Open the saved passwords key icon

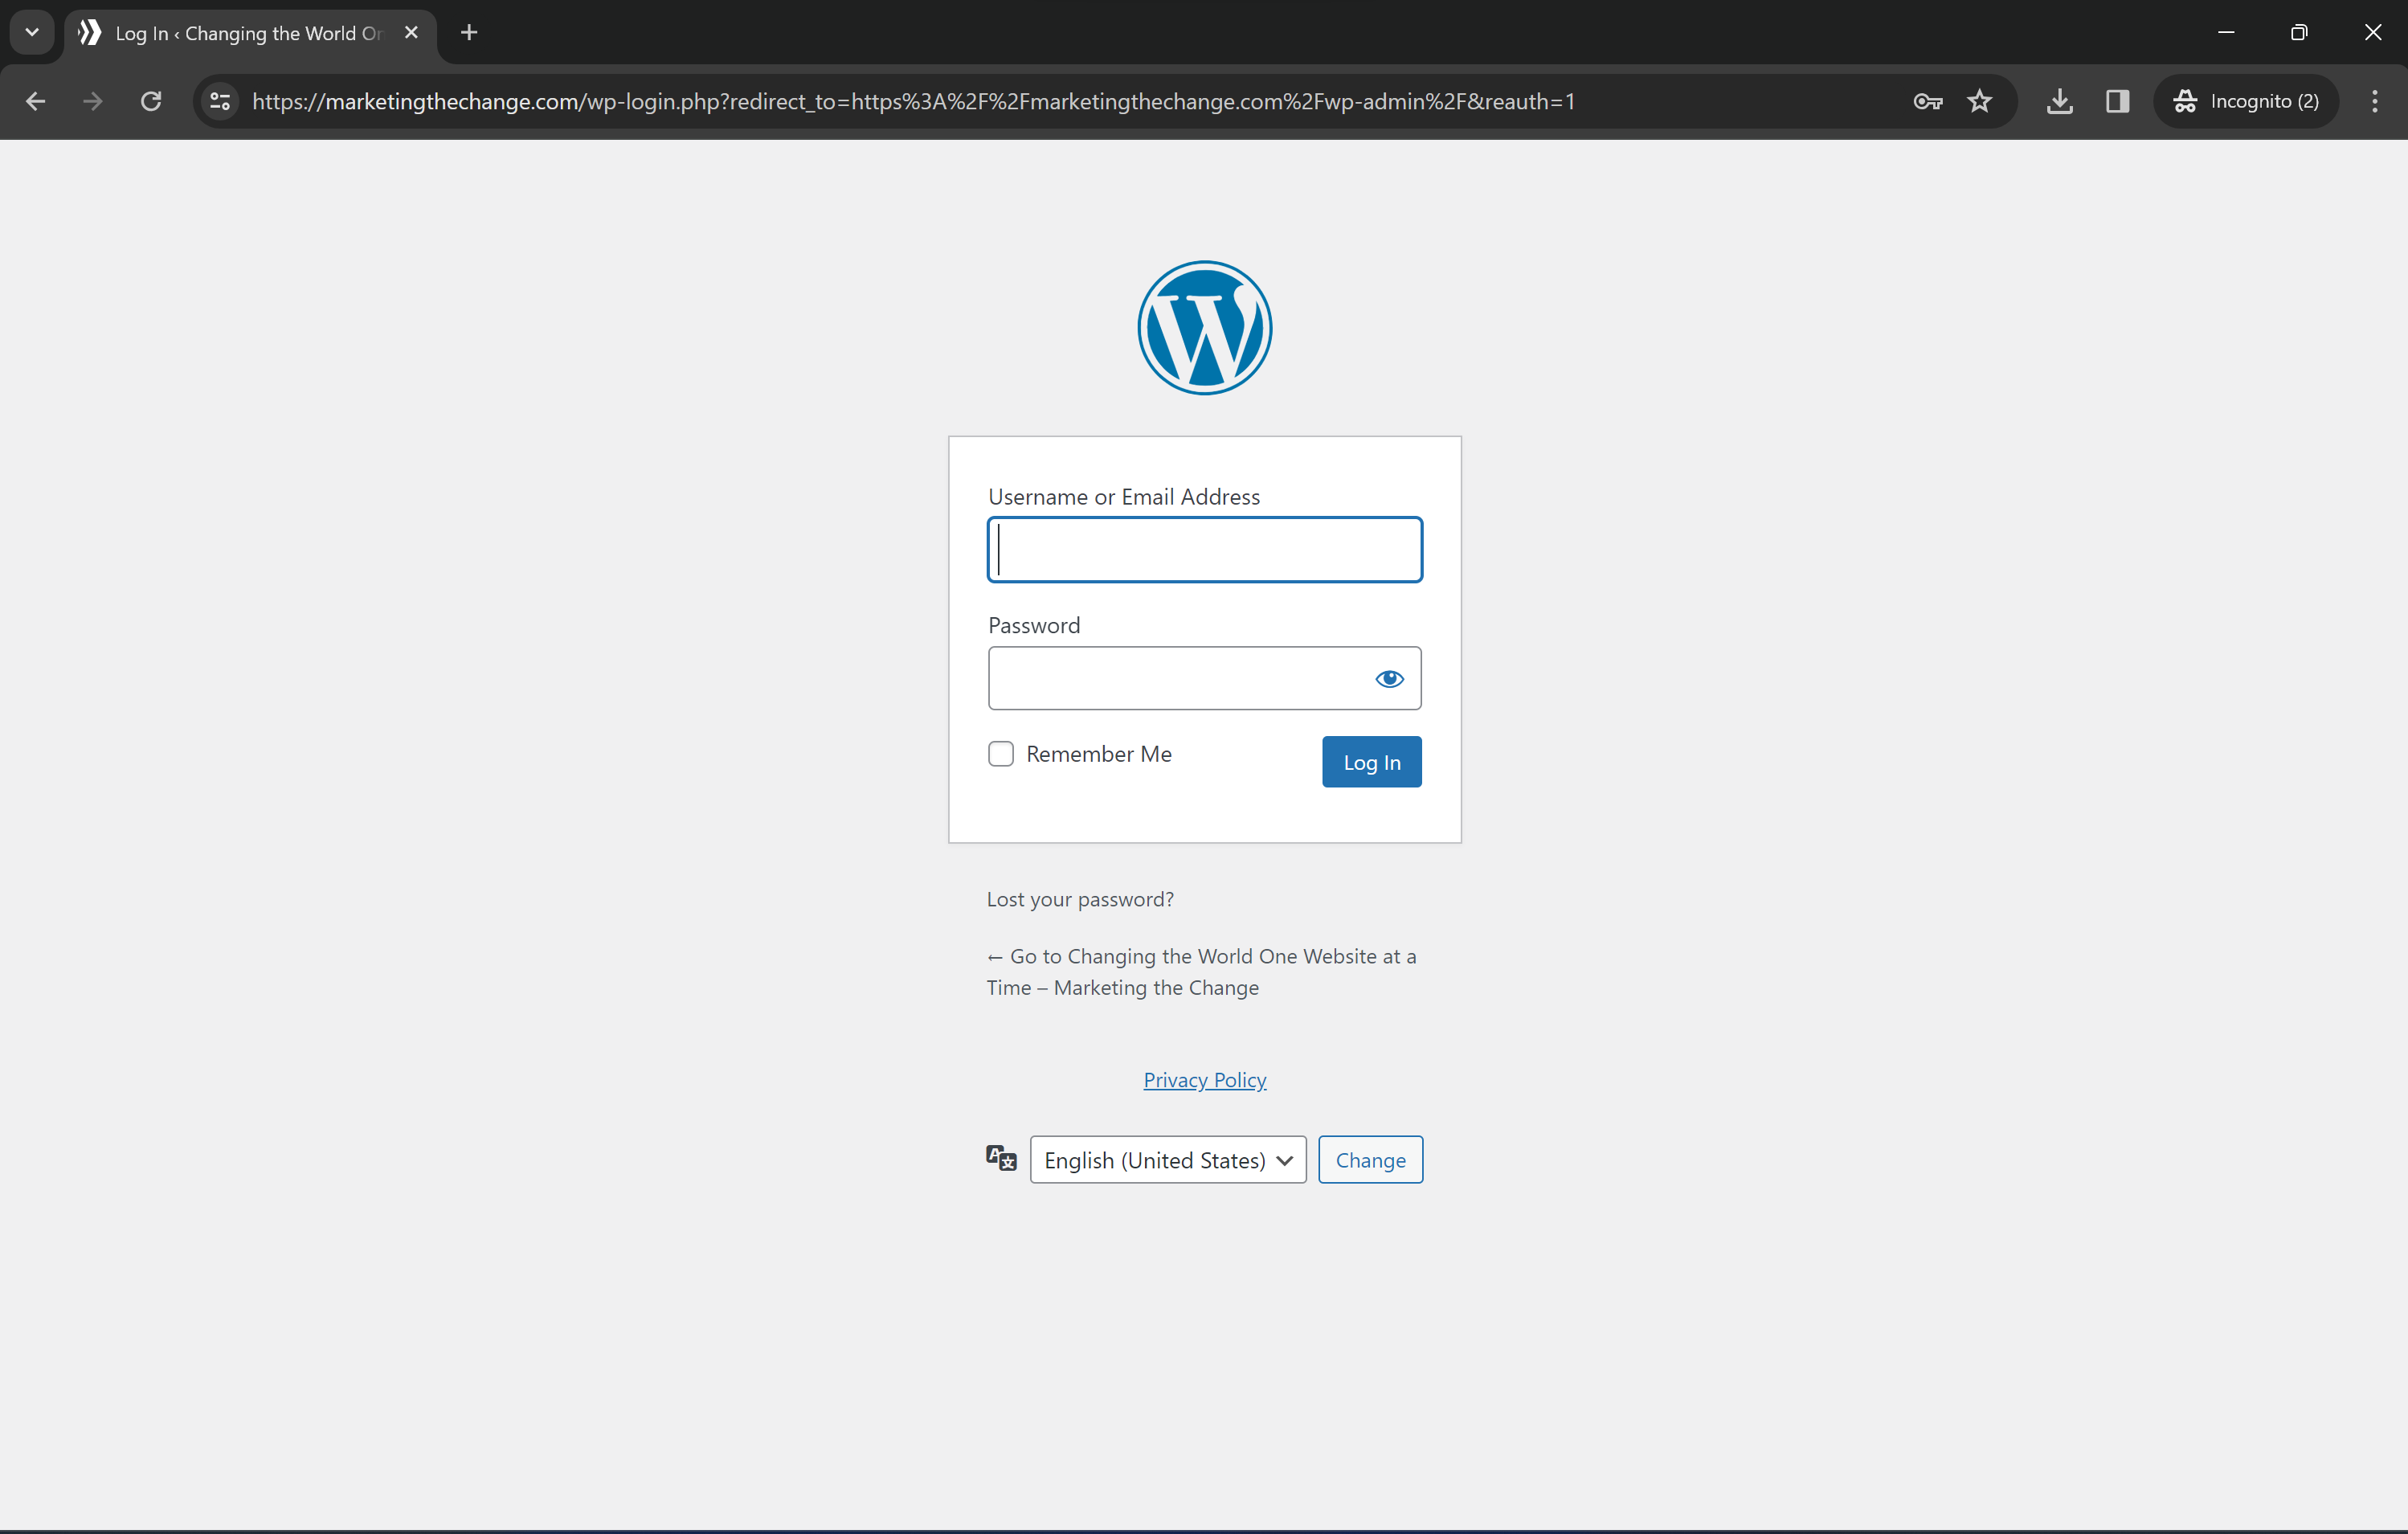[x=1927, y=101]
